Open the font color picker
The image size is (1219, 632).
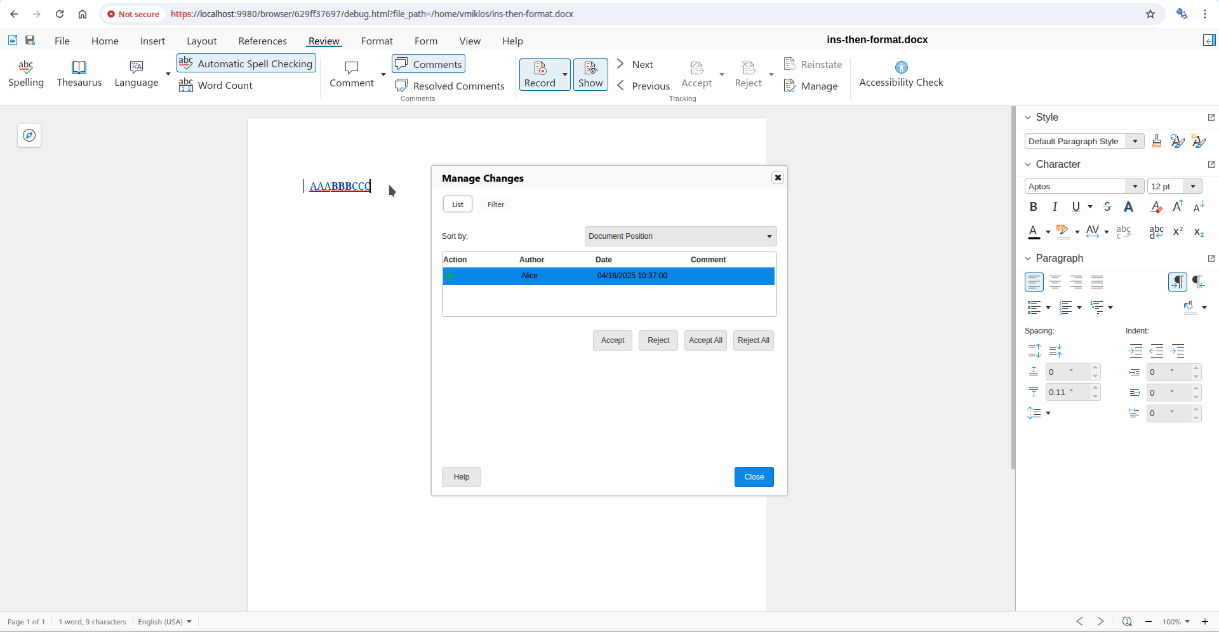pos(1047,232)
